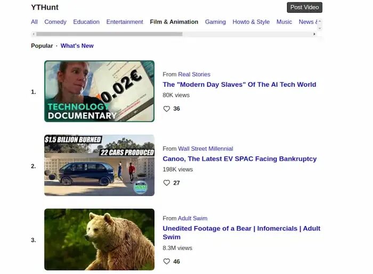Switch to the Comedy category
Image resolution: width=373 pixels, height=274 pixels.
(55, 22)
